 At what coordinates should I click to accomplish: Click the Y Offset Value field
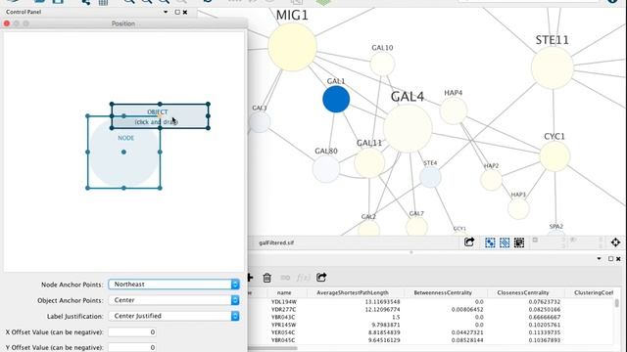132,348
